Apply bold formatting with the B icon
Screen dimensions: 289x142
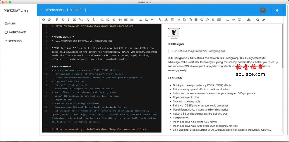tap(57, 20)
